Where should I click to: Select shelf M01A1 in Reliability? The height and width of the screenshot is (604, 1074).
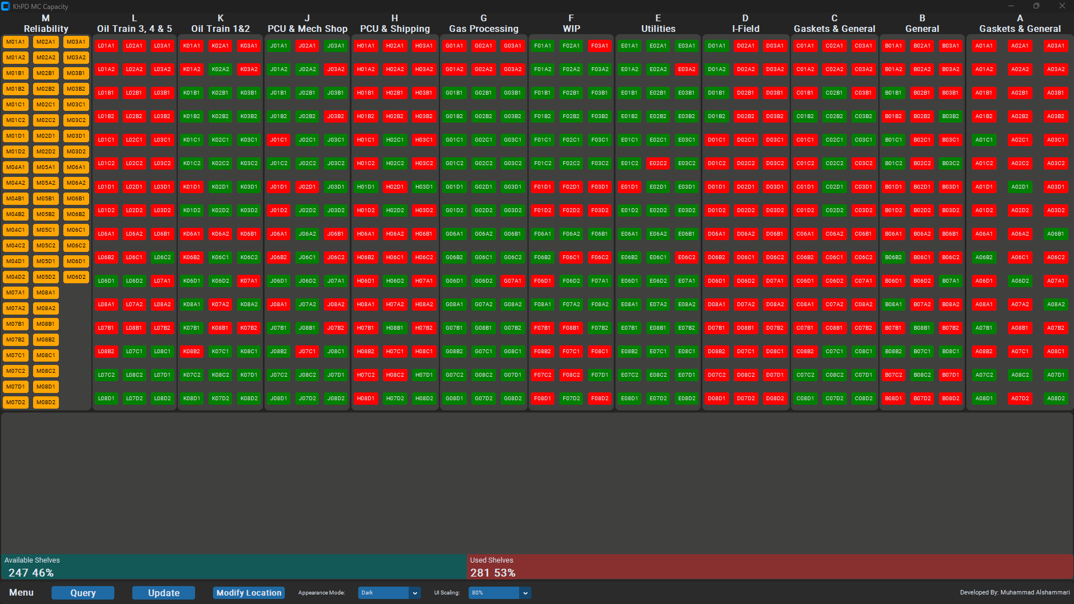pyautogui.click(x=16, y=42)
